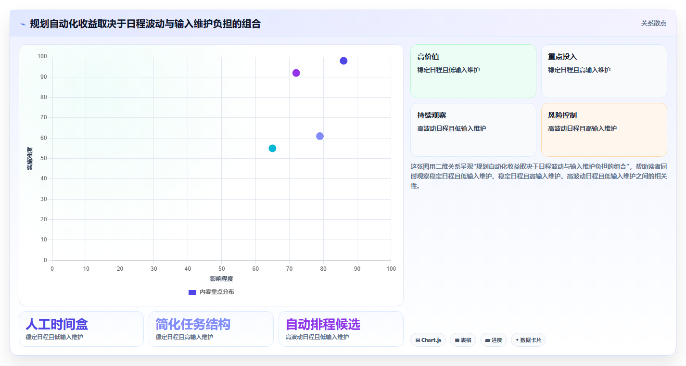Toggle the 内容重点分布 legend swatch

pos(192,292)
